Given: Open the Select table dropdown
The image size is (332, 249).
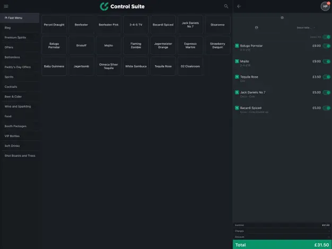Looking at the screenshot, I should click(x=305, y=28).
